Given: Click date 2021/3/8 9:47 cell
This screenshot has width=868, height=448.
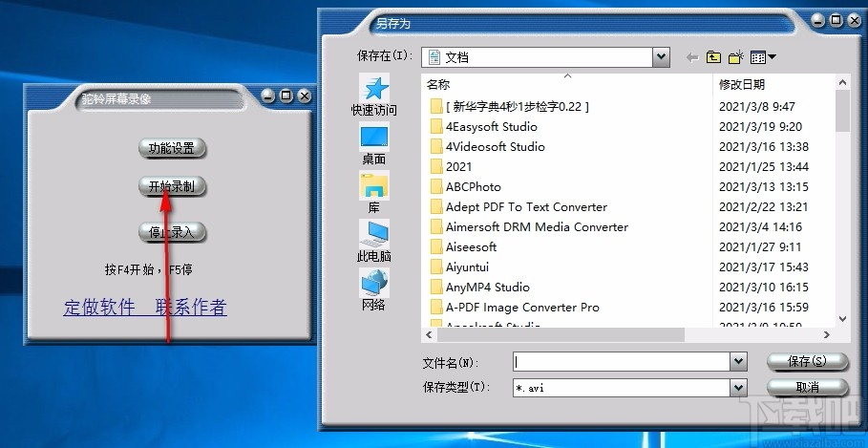Looking at the screenshot, I should click(x=756, y=106).
